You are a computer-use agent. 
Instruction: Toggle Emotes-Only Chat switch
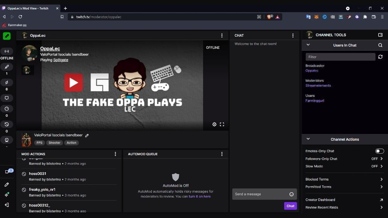coord(380,151)
